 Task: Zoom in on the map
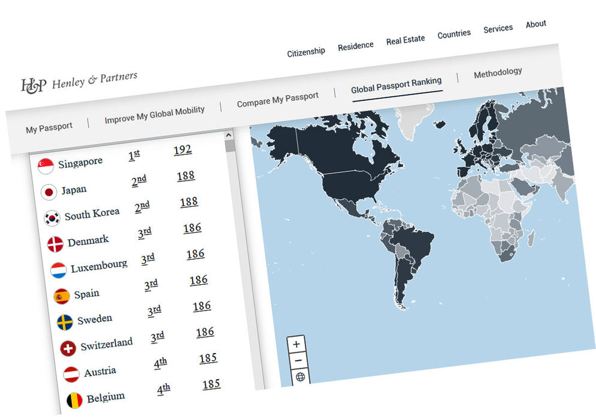pyautogui.click(x=297, y=345)
